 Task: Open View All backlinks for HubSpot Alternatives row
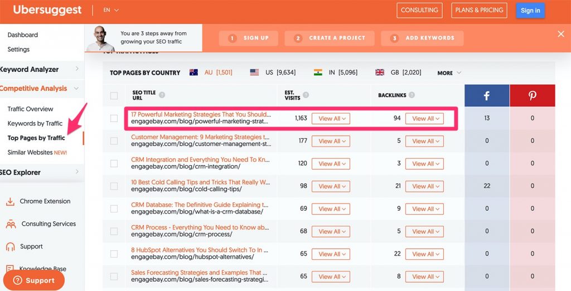[x=424, y=254]
